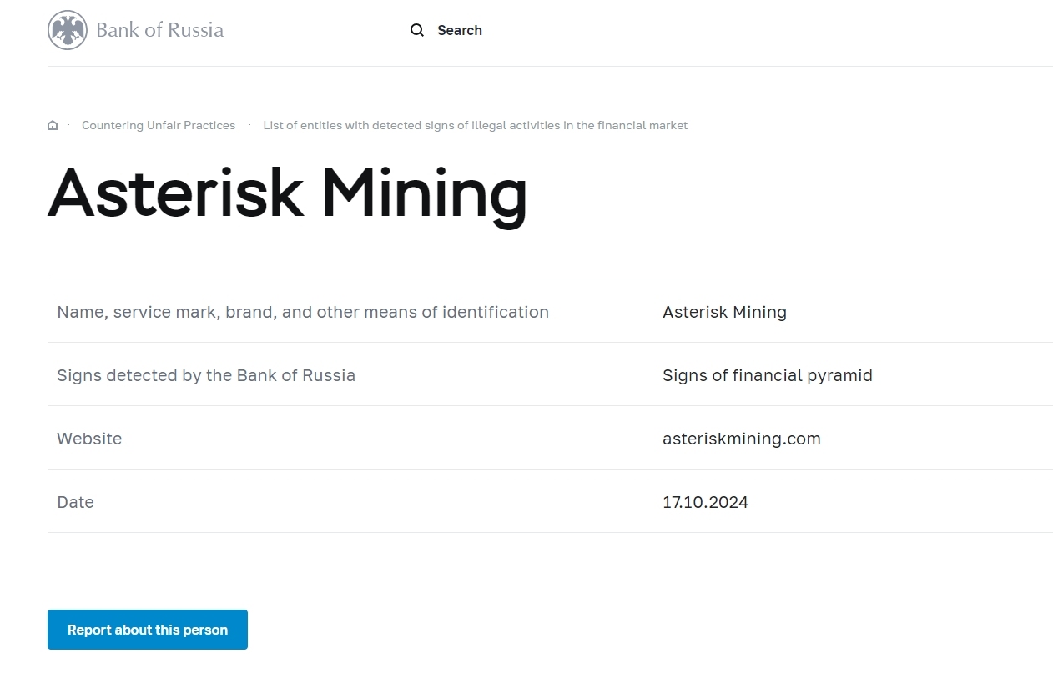Click the 'Signs detected by the Bank of Russia' label
The image size is (1053, 678).
coord(206,376)
